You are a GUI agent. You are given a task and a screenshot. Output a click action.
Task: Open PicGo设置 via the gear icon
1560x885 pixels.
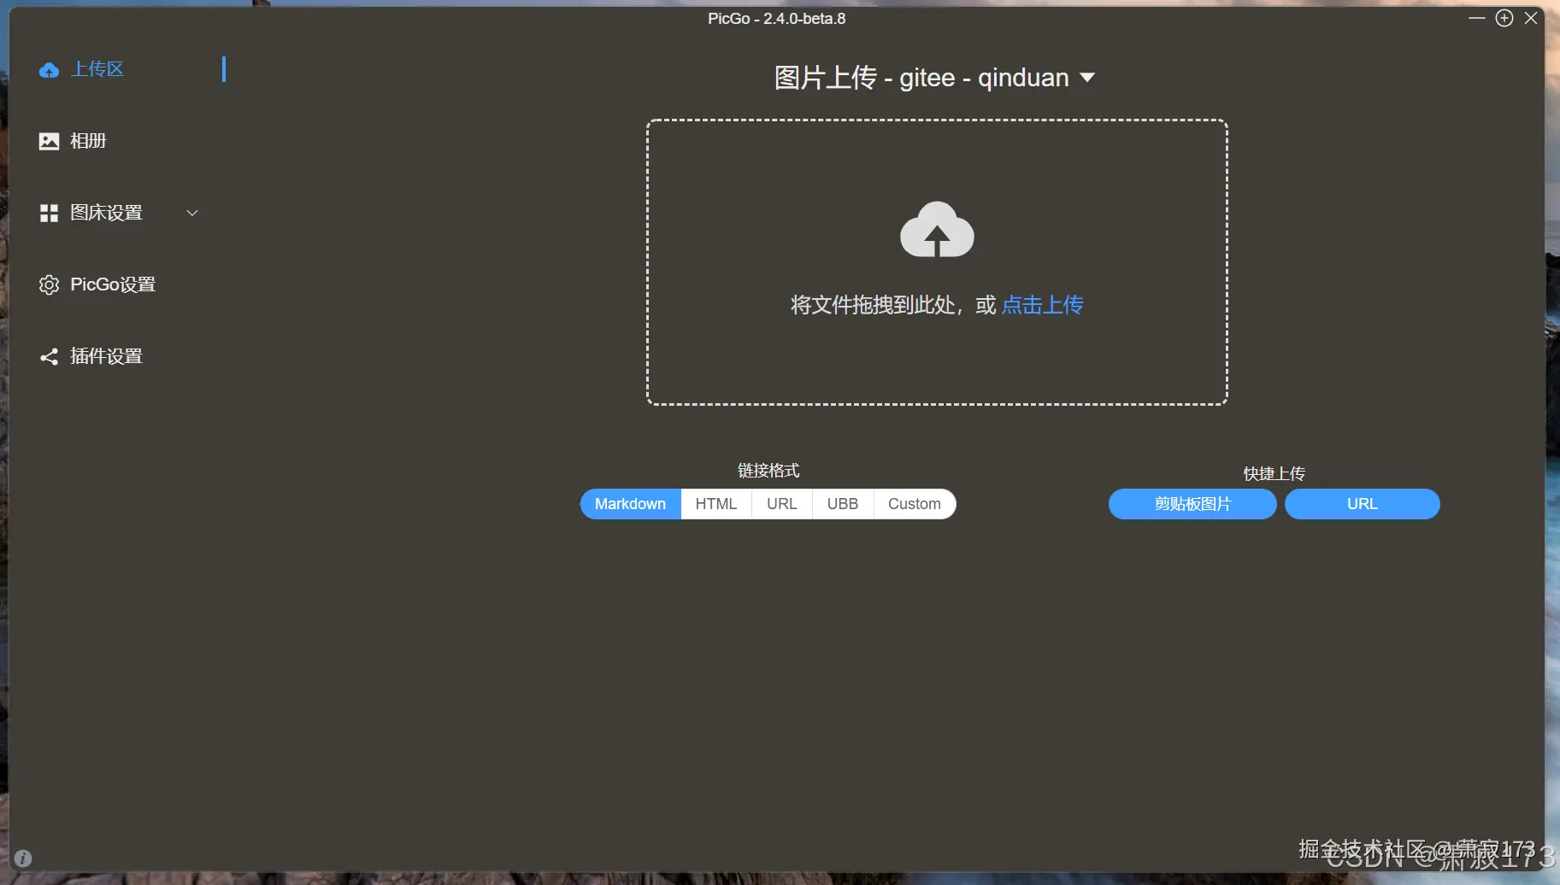(x=49, y=284)
